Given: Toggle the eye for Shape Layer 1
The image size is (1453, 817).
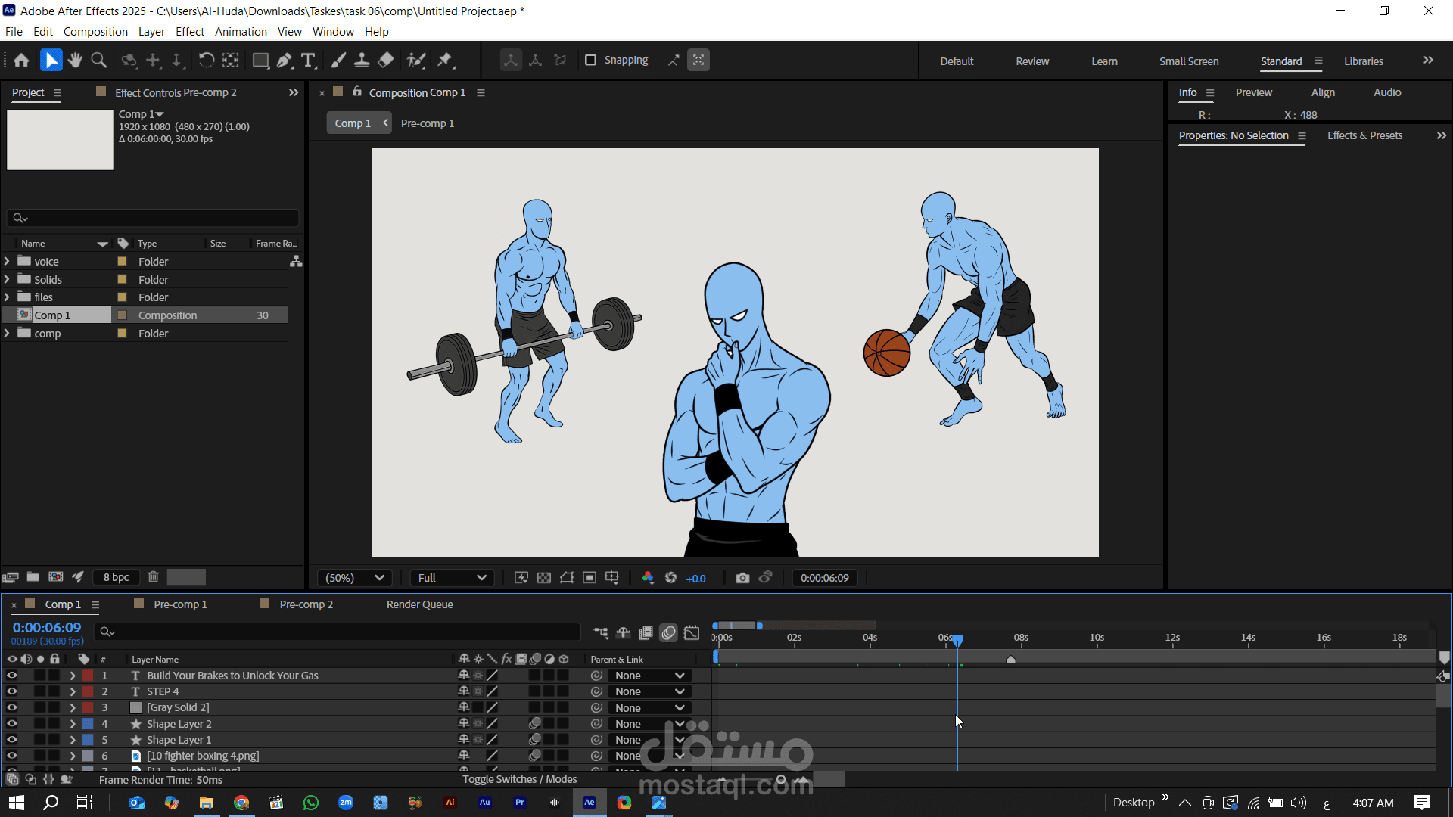Looking at the screenshot, I should (12, 740).
